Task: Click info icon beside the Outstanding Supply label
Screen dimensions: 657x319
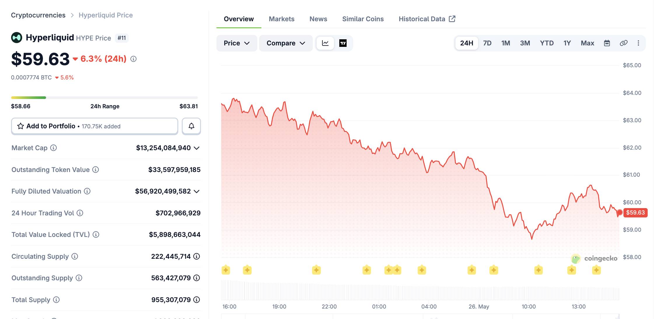Action: pos(79,278)
